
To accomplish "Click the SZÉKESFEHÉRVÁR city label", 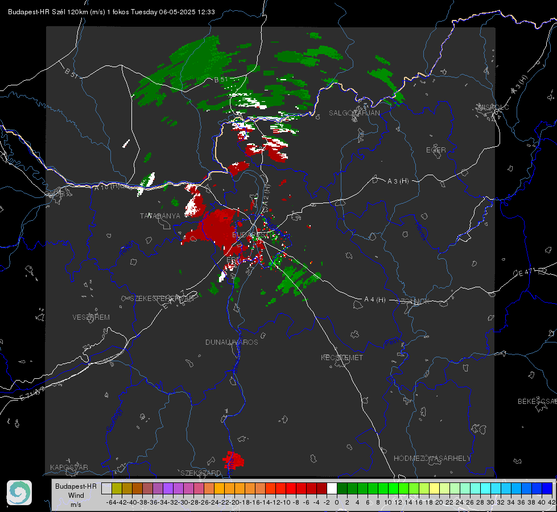I will point(162,299).
